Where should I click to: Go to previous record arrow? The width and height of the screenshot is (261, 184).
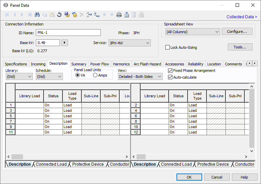[15, 15]
